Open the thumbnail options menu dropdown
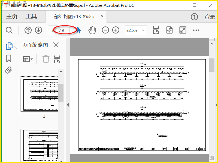 pyautogui.click(x=28, y=59)
